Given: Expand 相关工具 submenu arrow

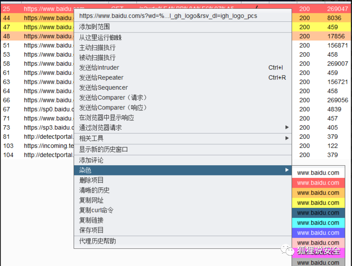Looking at the screenshot, I should point(287,138).
